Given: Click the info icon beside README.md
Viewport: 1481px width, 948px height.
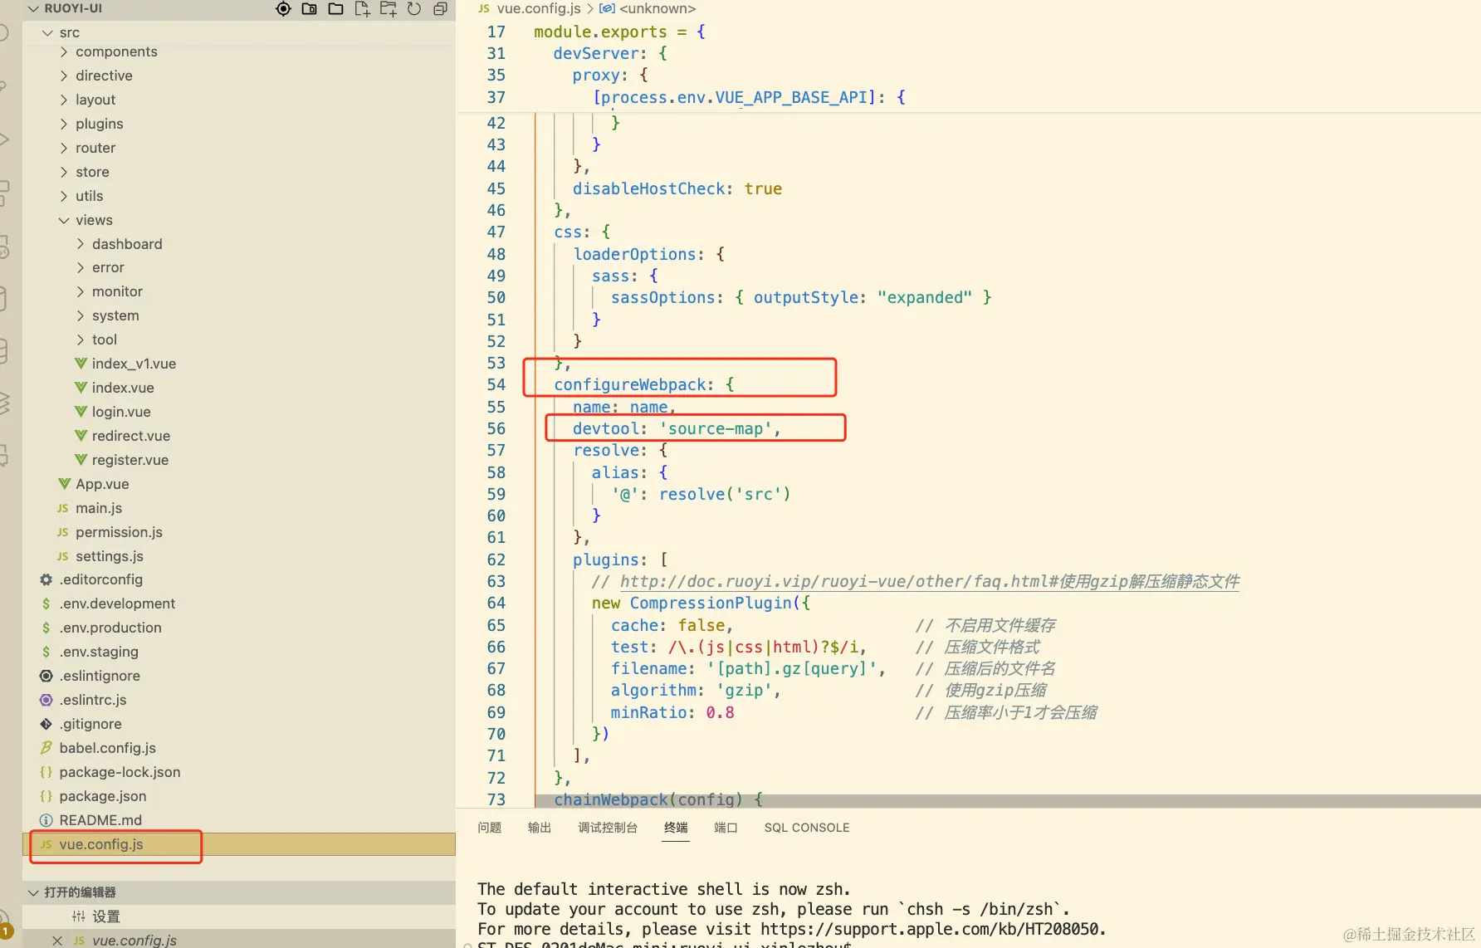Looking at the screenshot, I should pyautogui.click(x=46, y=820).
